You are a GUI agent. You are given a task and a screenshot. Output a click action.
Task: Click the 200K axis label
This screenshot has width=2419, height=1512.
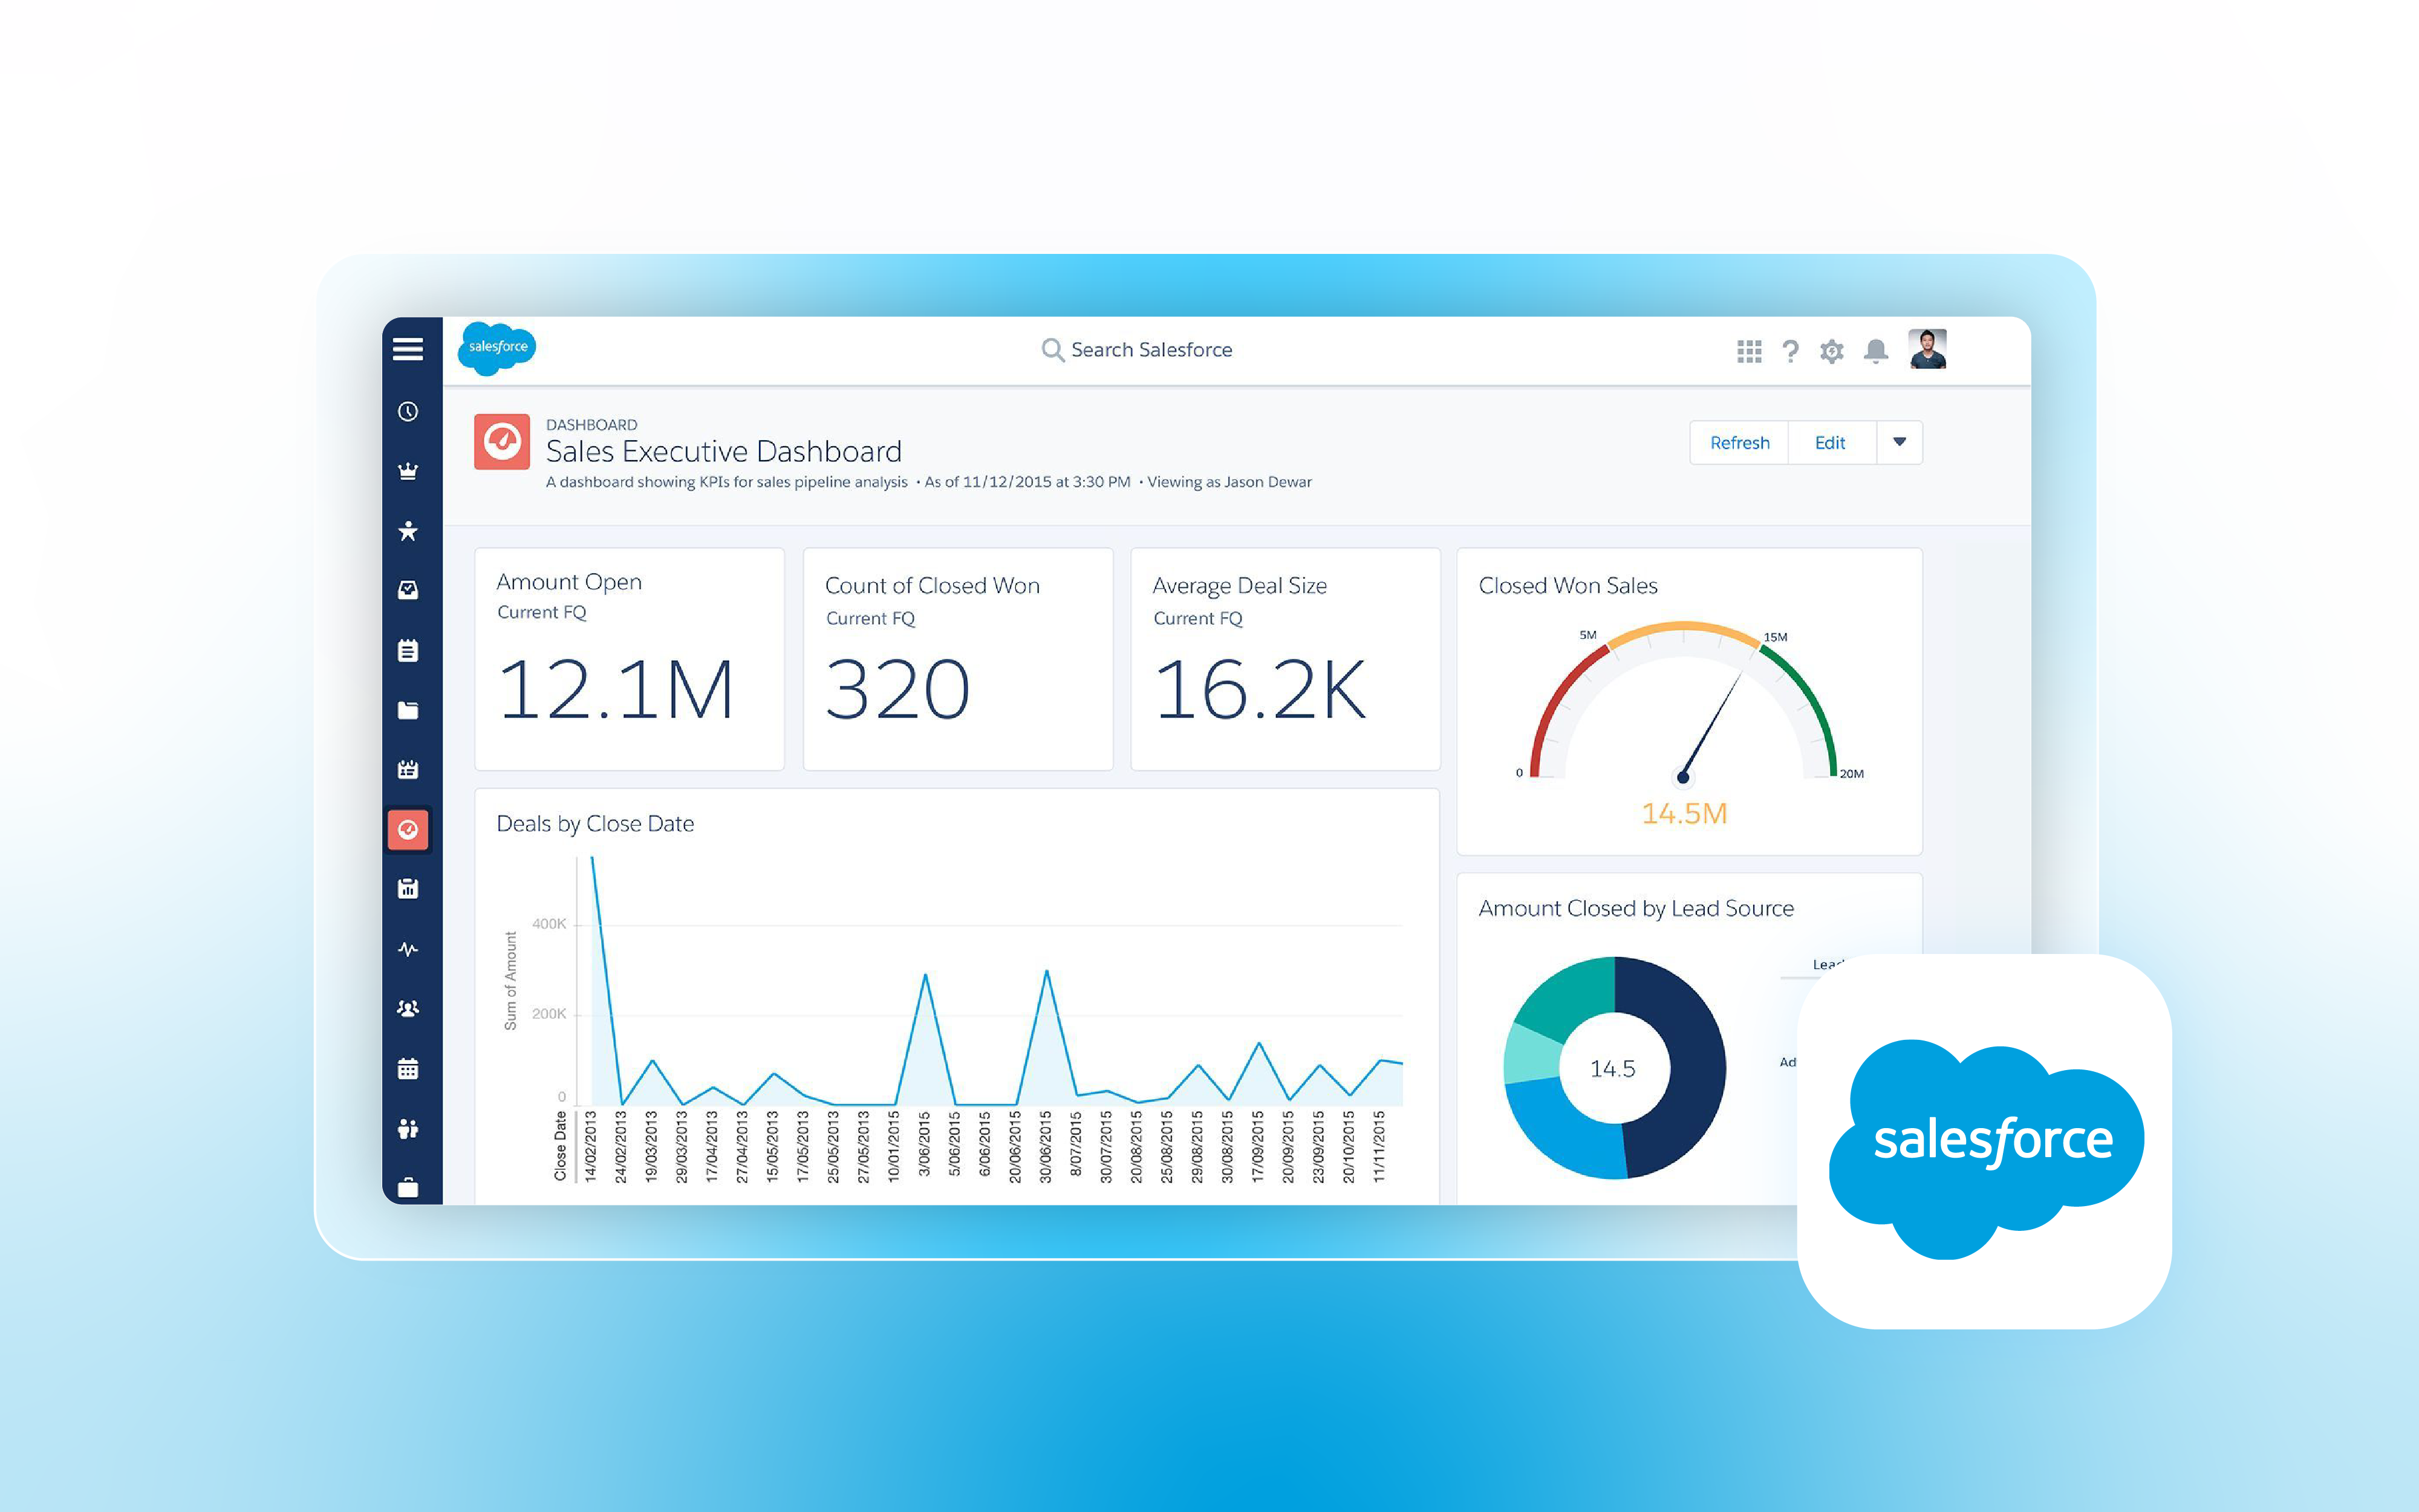tap(549, 1014)
